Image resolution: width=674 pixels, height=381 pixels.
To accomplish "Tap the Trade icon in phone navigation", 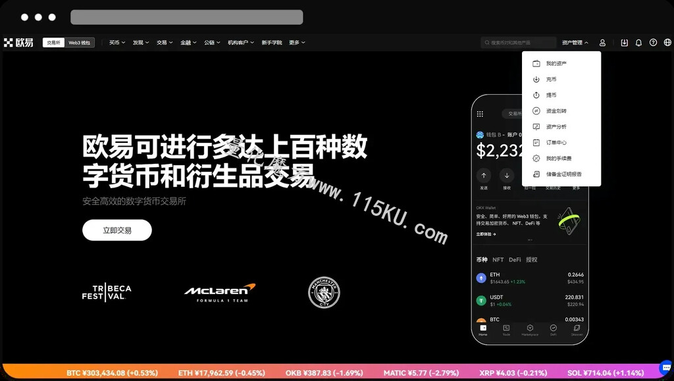I will [x=506, y=330].
